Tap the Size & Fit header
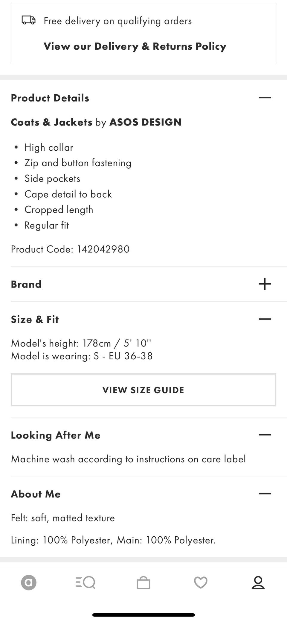Screen dimensions: 287x622 [35, 320]
